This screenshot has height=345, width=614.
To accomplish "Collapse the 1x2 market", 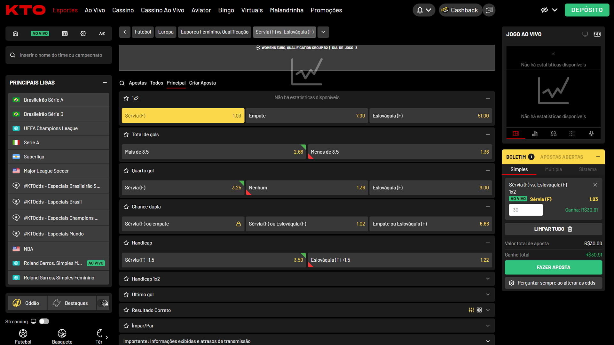I will click(x=488, y=98).
